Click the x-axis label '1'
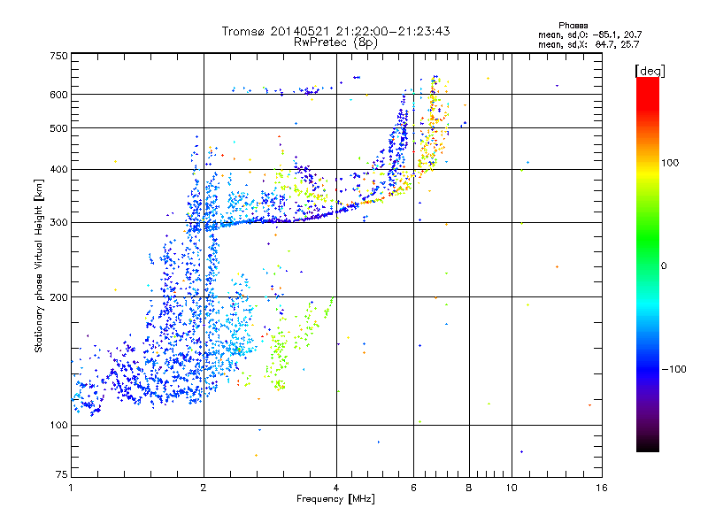The image size is (708, 531). click(x=71, y=488)
